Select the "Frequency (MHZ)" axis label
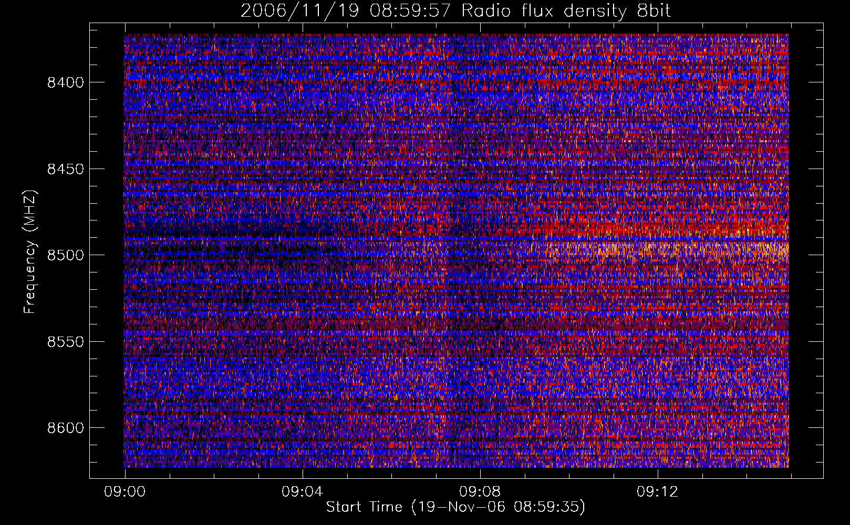Screen dimensions: 850x525 pyautogui.click(x=30, y=252)
